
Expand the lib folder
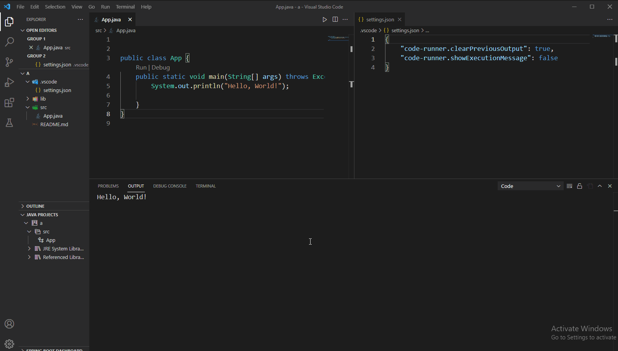pos(28,99)
